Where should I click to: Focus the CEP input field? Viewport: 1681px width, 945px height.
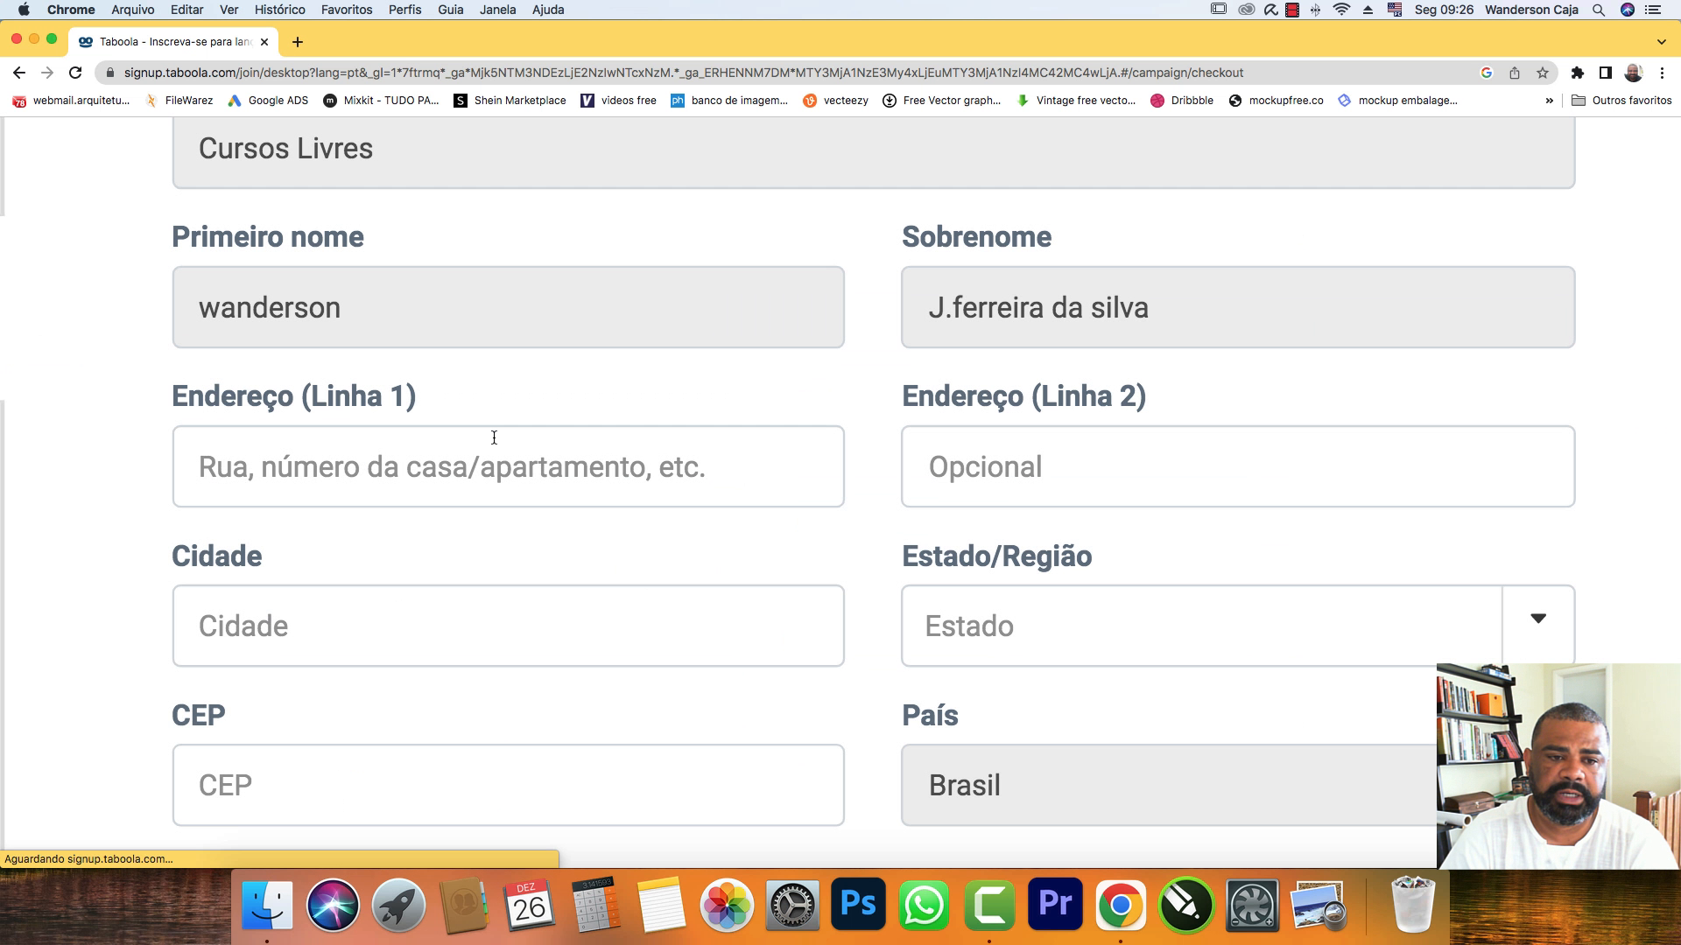coord(508,785)
